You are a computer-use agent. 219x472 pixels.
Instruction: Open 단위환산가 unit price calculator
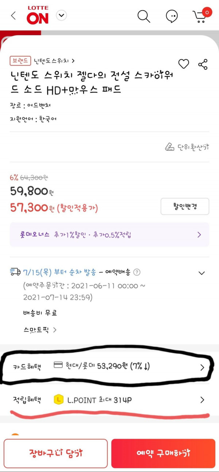tap(187, 147)
